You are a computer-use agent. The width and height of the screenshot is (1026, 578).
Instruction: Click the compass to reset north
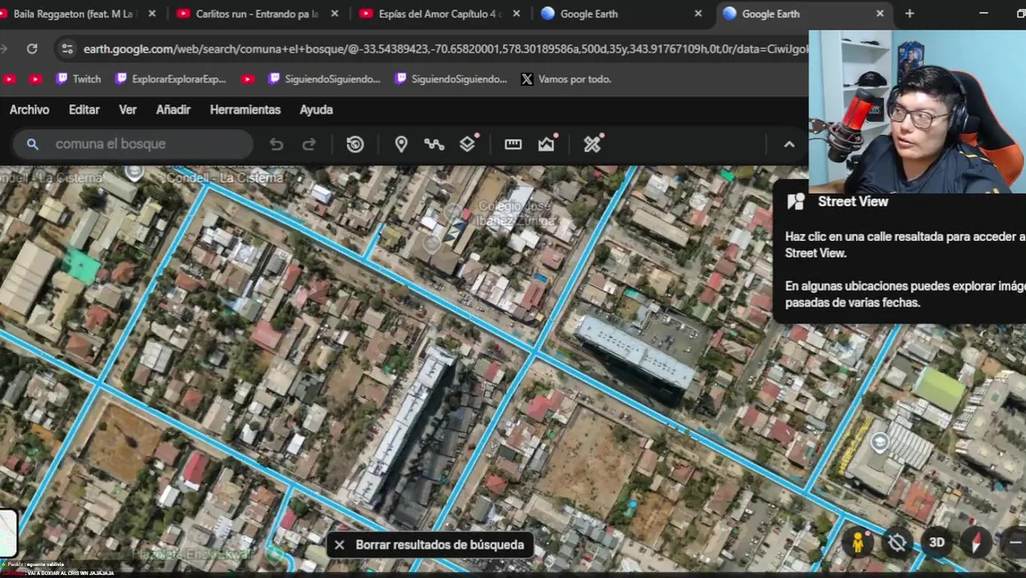(x=976, y=543)
